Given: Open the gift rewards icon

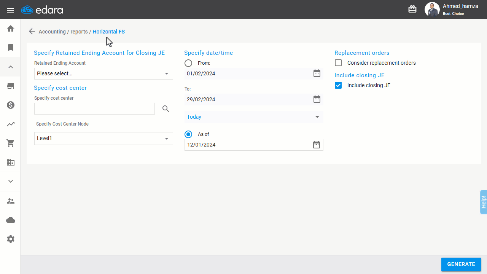Looking at the screenshot, I should pos(412,9).
